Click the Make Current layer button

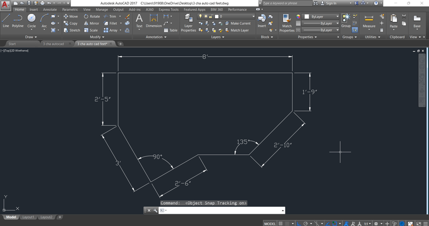pos(237,24)
